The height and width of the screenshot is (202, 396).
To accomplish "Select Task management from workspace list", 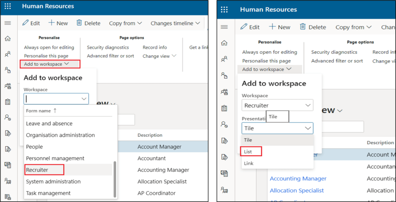I will tap(48, 193).
